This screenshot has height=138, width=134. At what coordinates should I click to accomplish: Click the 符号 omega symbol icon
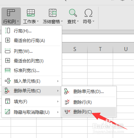click(x=88, y=13)
